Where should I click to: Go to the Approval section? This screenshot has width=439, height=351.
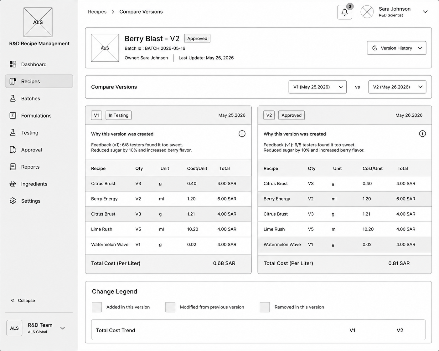[39, 150]
